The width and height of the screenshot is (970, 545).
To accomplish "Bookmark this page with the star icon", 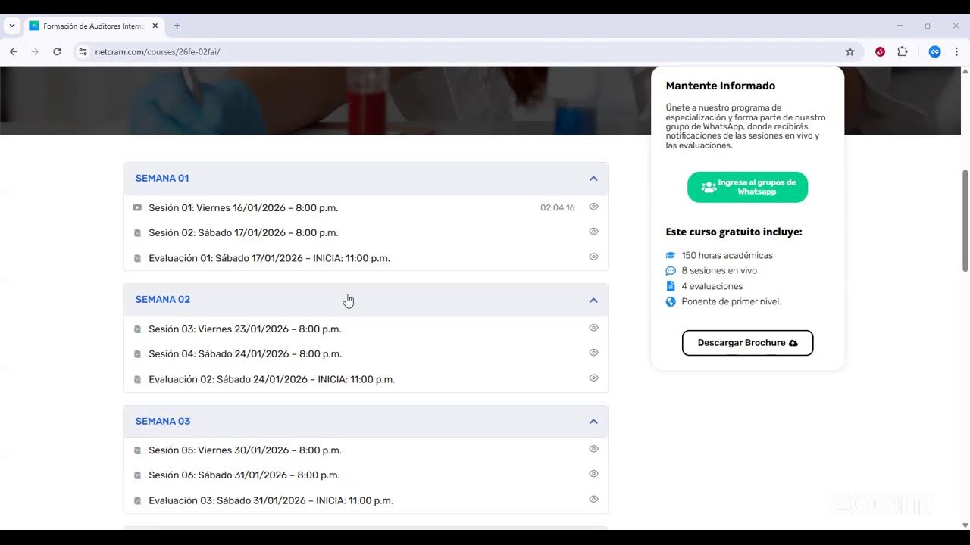I will tap(850, 51).
